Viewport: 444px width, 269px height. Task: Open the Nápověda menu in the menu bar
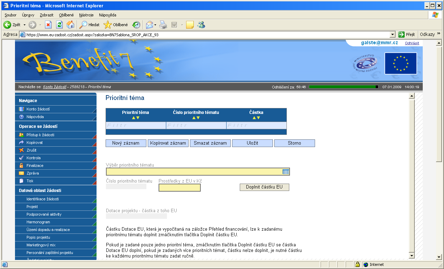point(108,15)
